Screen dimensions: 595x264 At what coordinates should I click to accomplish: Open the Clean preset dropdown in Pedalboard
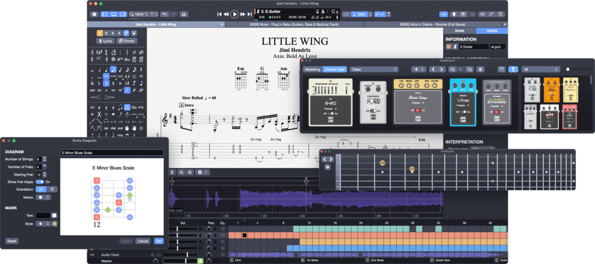click(x=374, y=70)
